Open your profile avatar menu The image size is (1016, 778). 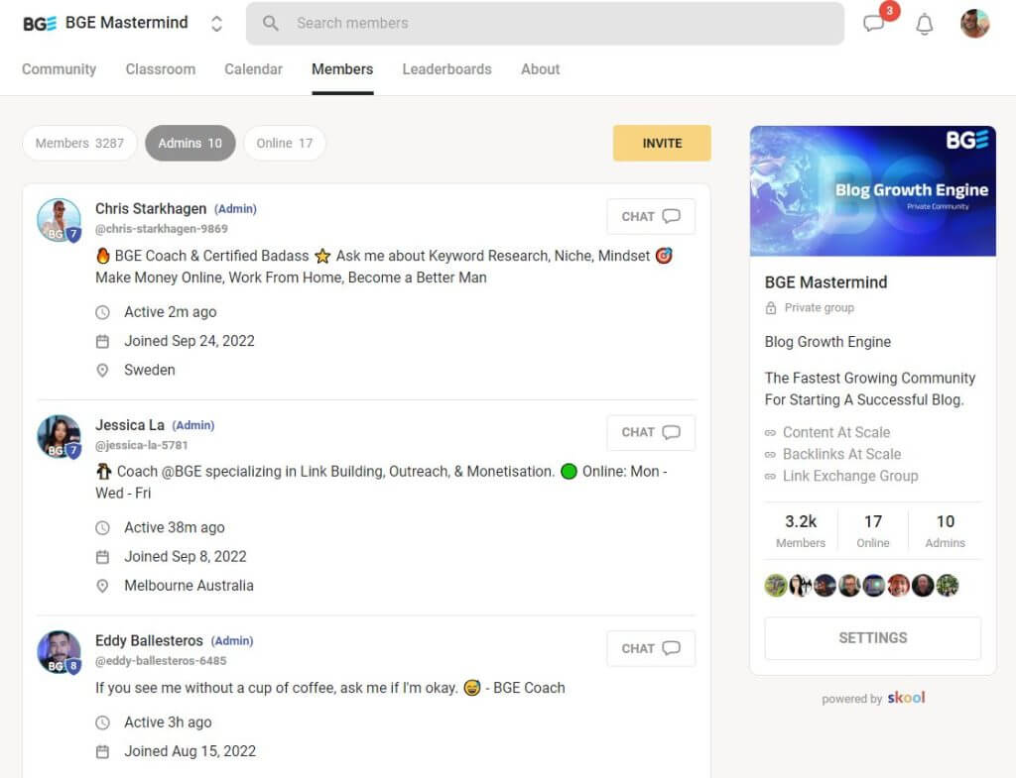pyautogui.click(x=974, y=22)
